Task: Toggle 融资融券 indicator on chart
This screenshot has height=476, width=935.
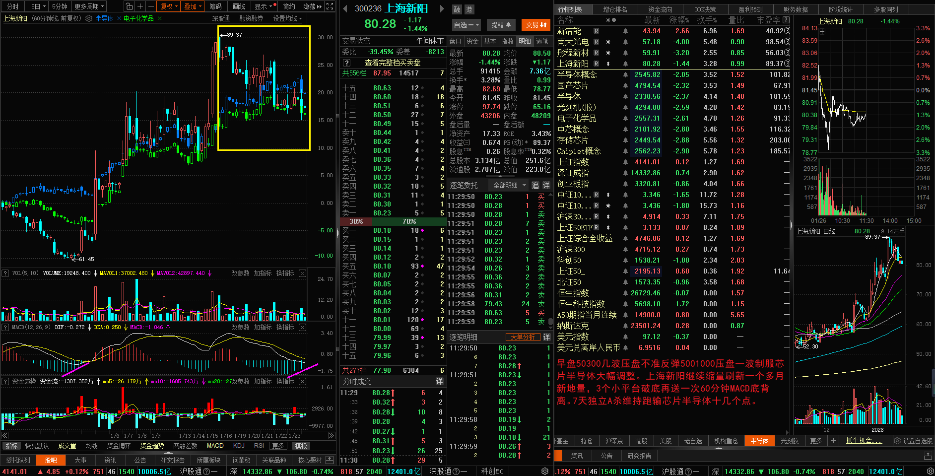Action: pyautogui.click(x=251, y=18)
